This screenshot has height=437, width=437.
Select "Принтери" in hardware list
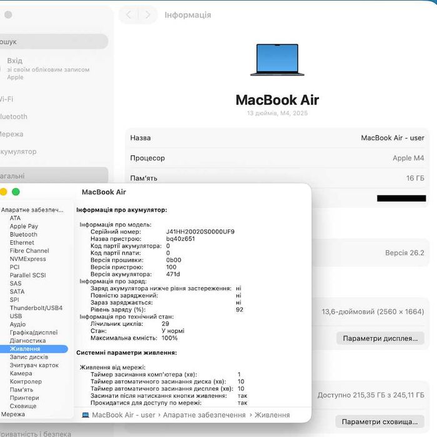pos(24,398)
